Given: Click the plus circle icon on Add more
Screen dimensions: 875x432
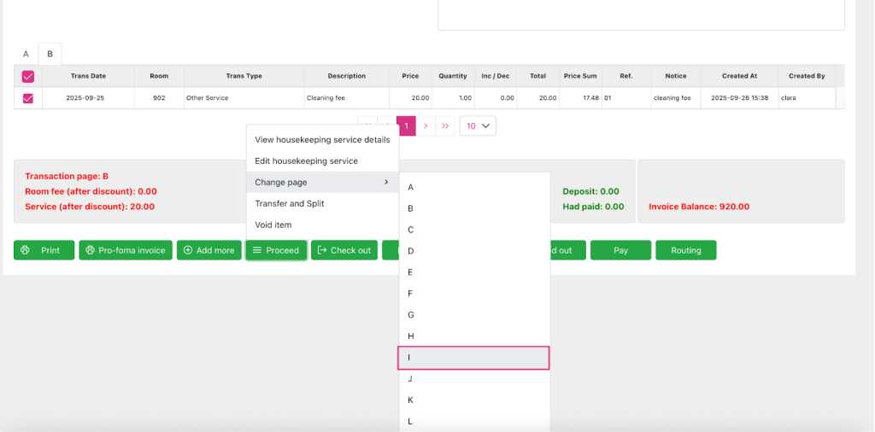Looking at the screenshot, I should 188,250.
